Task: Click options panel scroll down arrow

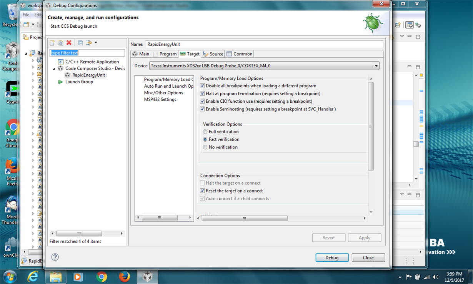Action: pyautogui.click(x=371, y=212)
